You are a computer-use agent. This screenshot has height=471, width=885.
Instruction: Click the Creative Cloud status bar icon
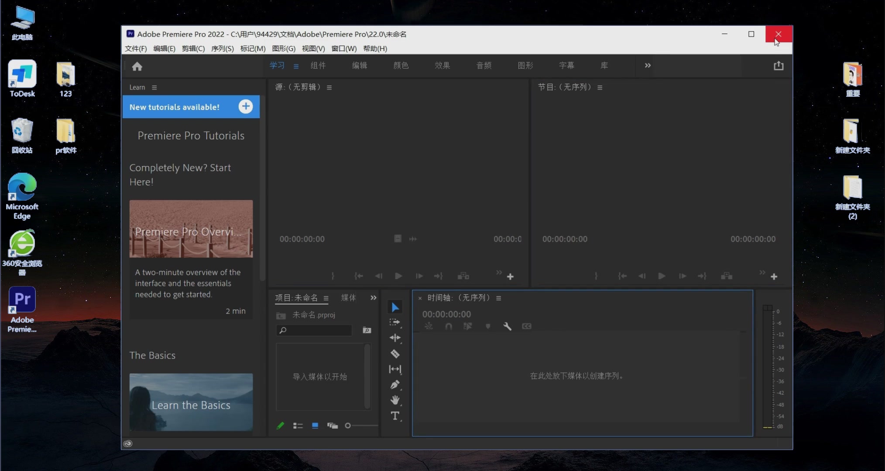point(127,444)
